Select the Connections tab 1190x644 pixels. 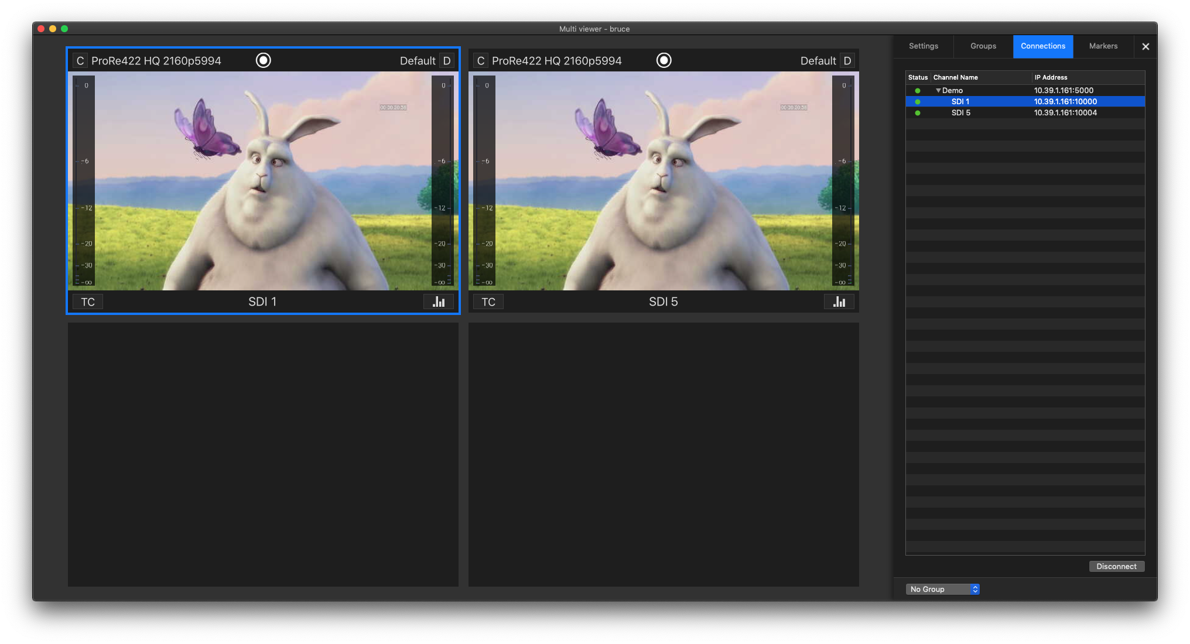tap(1043, 46)
